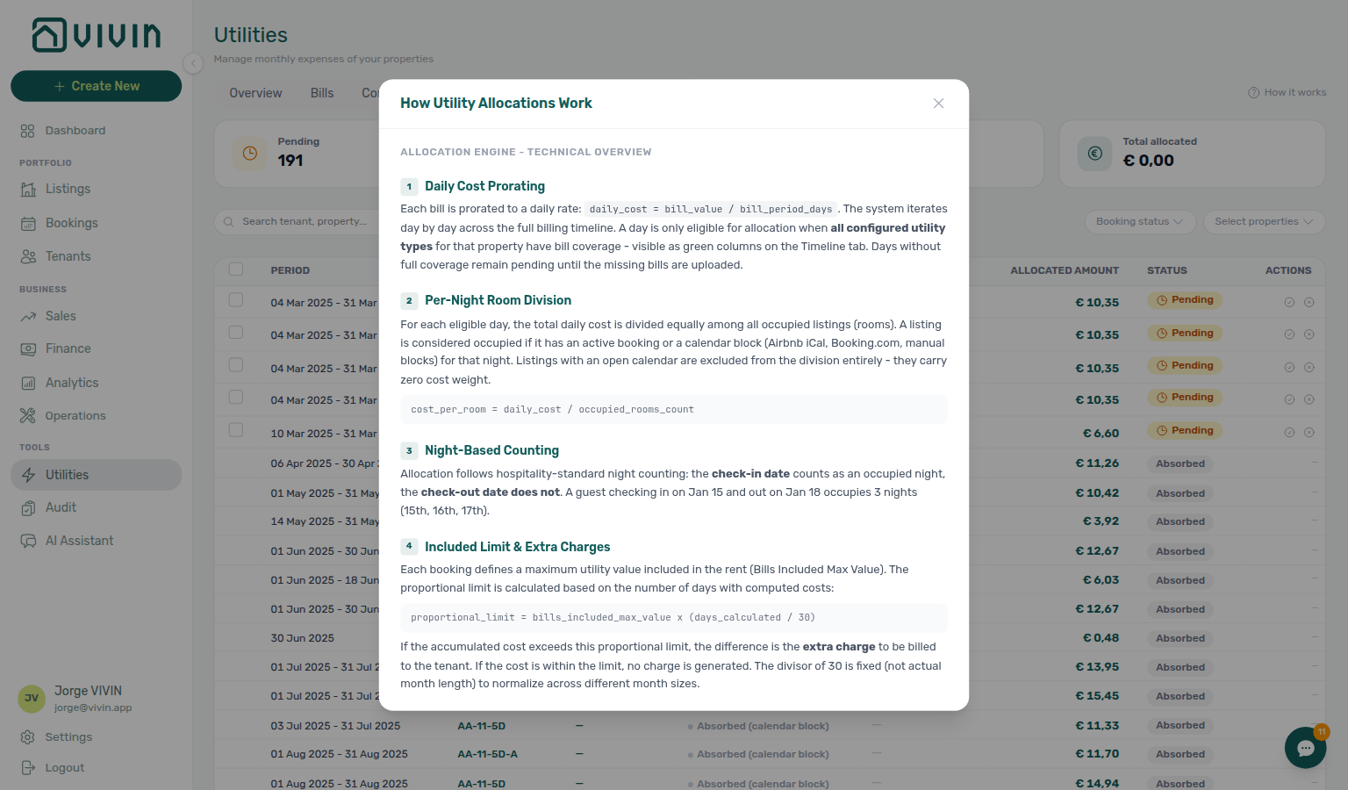
Task: Approve the €6,60 pending allocation
Action: click(1289, 433)
